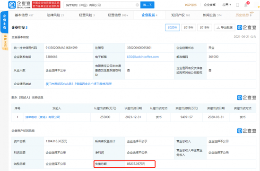Click the mobile phone icon in header

pyautogui.click(x=237, y=5)
